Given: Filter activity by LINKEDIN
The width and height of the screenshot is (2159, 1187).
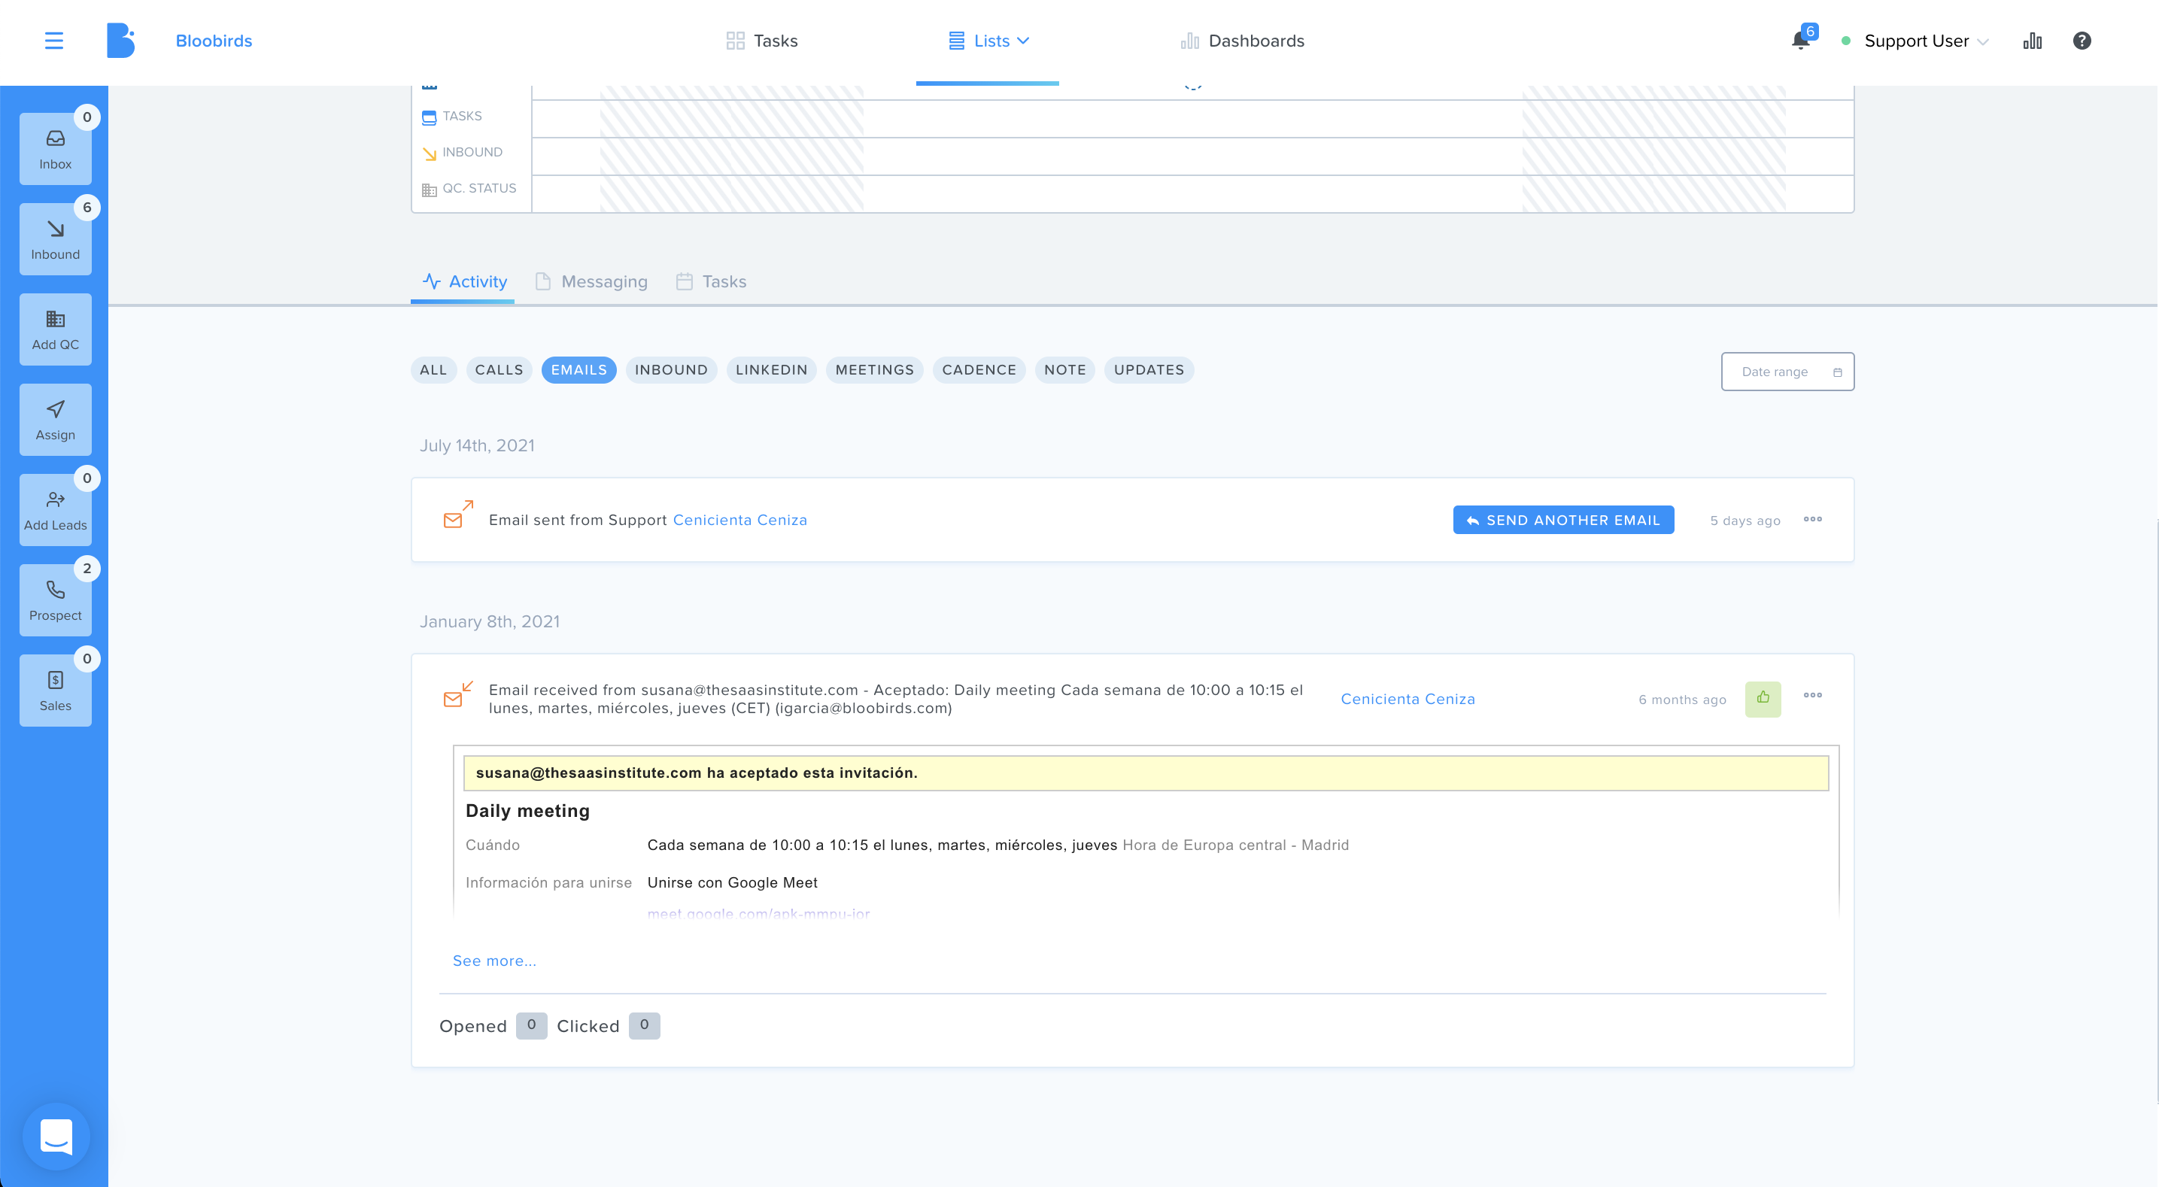Looking at the screenshot, I should pos(771,369).
